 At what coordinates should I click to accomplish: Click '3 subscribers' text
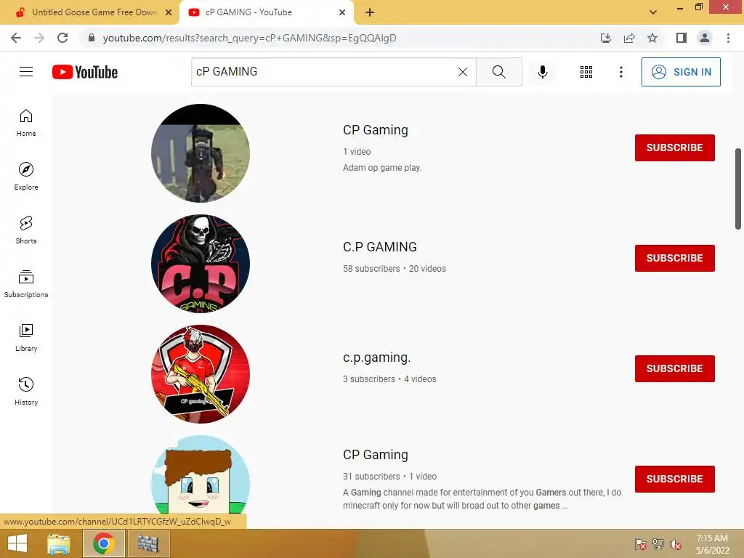(x=368, y=379)
